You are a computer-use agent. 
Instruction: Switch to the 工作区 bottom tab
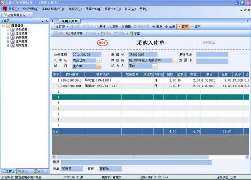tap(8, 171)
